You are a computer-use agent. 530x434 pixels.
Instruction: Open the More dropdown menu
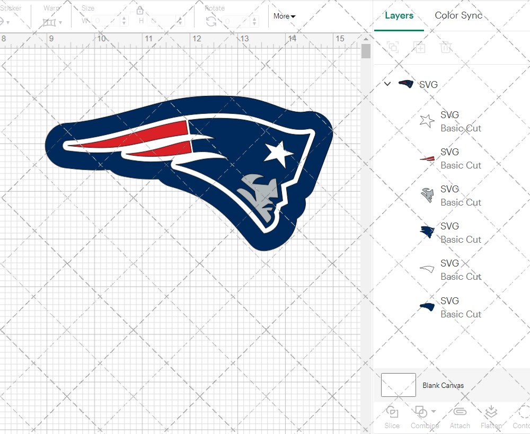[x=284, y=16]
